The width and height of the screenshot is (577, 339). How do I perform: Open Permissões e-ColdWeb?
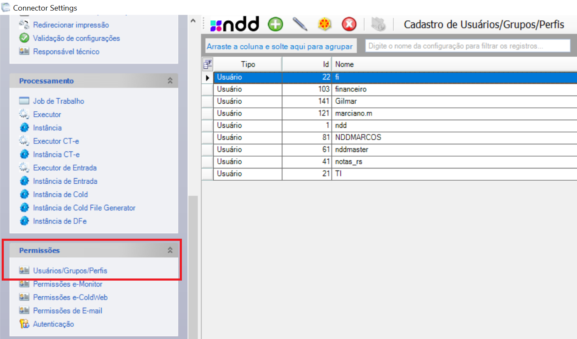point(70,297)
